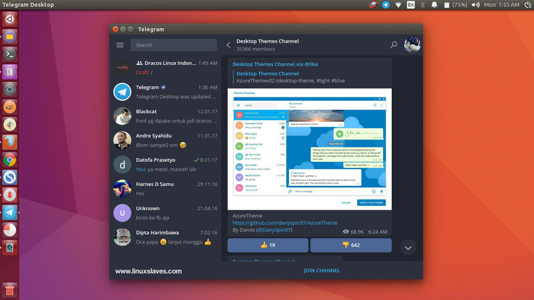
Task: Open the channel profile avatar picture
Action: click(x=412, y=45)
